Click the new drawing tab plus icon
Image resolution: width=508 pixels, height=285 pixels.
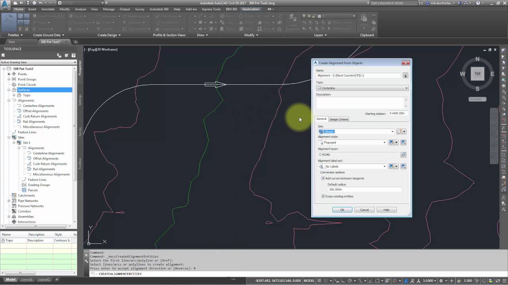tap(75, 42)
